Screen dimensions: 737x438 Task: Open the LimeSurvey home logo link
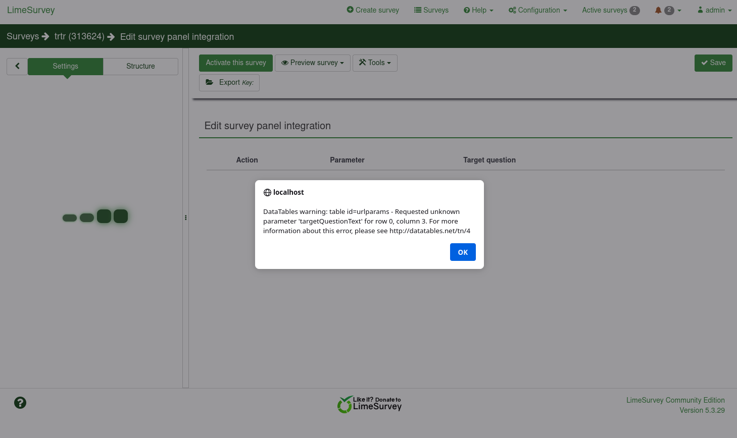pyautogui.click(x=31, y=10)
